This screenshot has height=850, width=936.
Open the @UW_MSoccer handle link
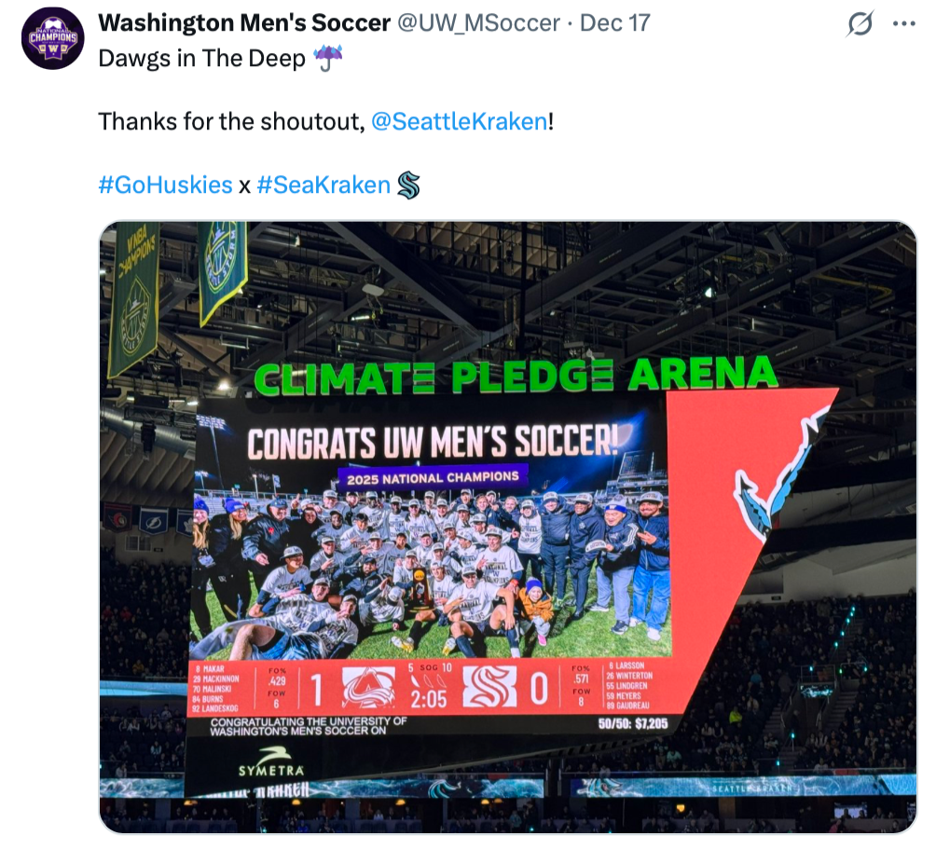click(x=479, y=23)
